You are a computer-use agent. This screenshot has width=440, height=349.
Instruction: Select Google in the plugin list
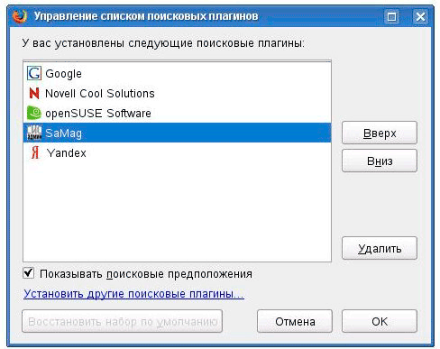click(x=177, y=73)
